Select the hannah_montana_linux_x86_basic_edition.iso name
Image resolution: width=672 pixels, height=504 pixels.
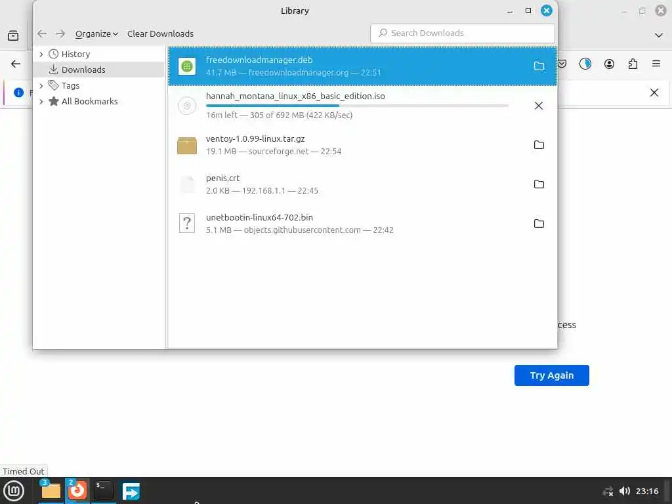[295, 96]
